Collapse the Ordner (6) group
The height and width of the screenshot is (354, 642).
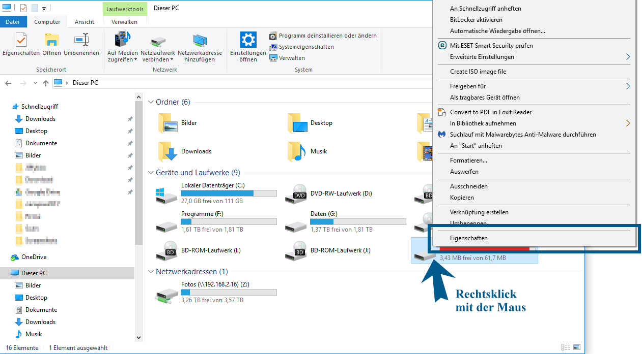pyautogui.click(x=151, y=102)
